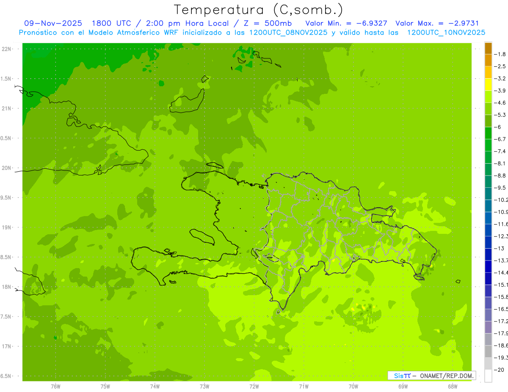Pick the white swatch below the -20 label
This screenshot has height=392, width=508.
click(488, 376)
